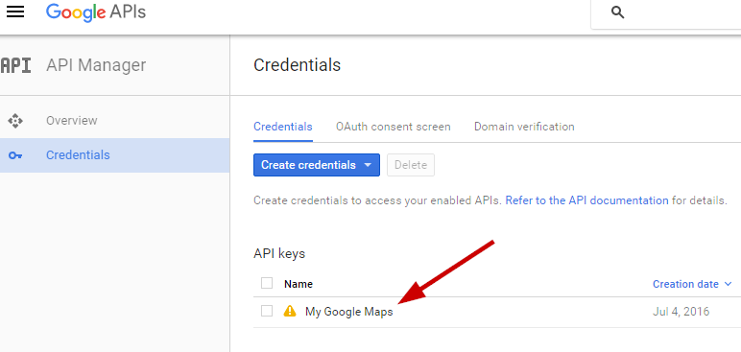Check the My Google Maps row checkbox
The height and width of the screenshot is (352, 741).
coord(267,311)
